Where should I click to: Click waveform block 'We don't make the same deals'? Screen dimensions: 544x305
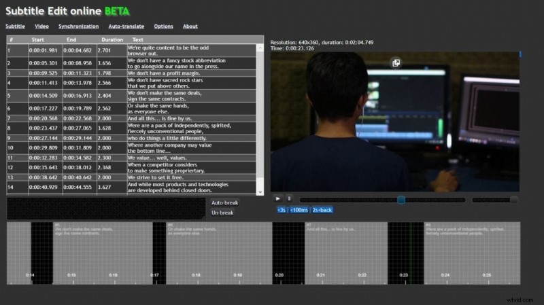click(x=103, y=253)
